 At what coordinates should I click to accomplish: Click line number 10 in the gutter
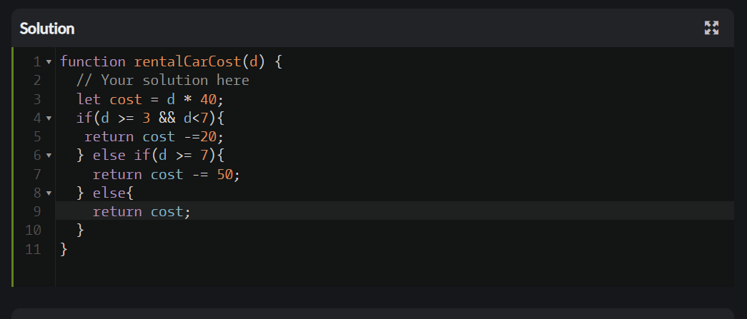tap(34, 231)
